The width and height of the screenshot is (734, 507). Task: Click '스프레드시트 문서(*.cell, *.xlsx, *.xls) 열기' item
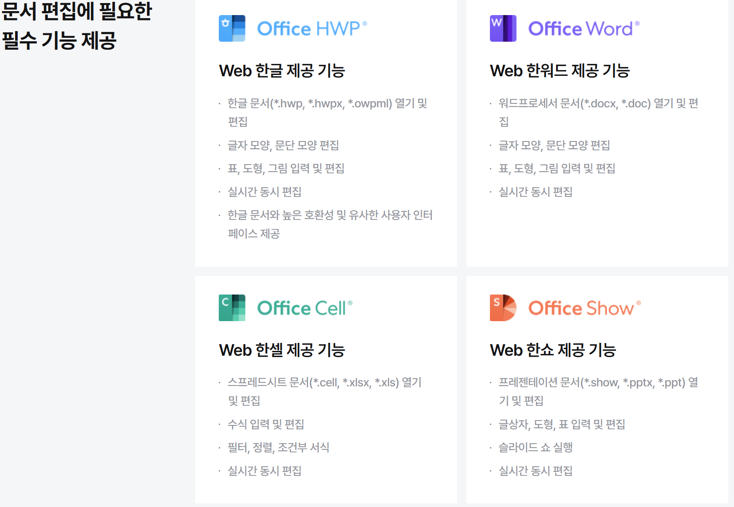(x=324, y=392)
